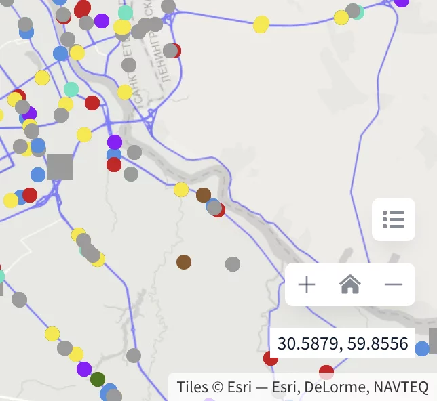The width and height of the screenshot is (437, 401).
Task: Click the Tiles © Esri attribution text
Action: tap(303, 387)
